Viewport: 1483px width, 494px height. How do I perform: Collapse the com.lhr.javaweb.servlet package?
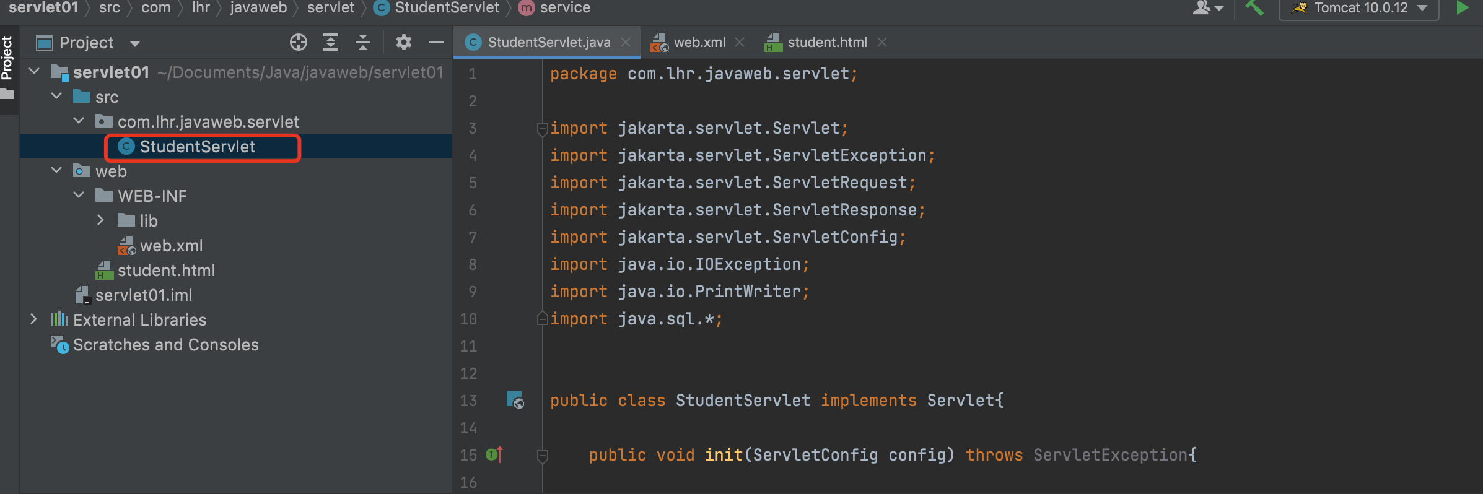point(79,121)
